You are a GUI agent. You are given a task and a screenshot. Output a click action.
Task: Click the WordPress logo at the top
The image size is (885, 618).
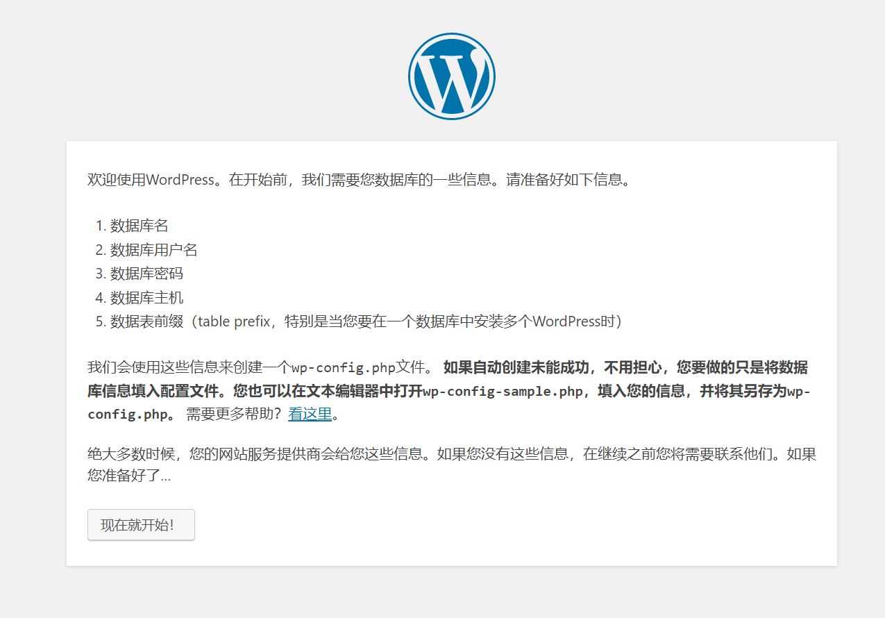[452, 76]
